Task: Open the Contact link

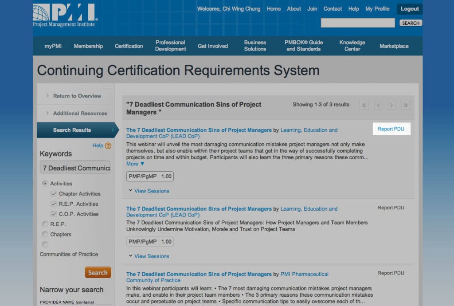Action: pos(333,9)
